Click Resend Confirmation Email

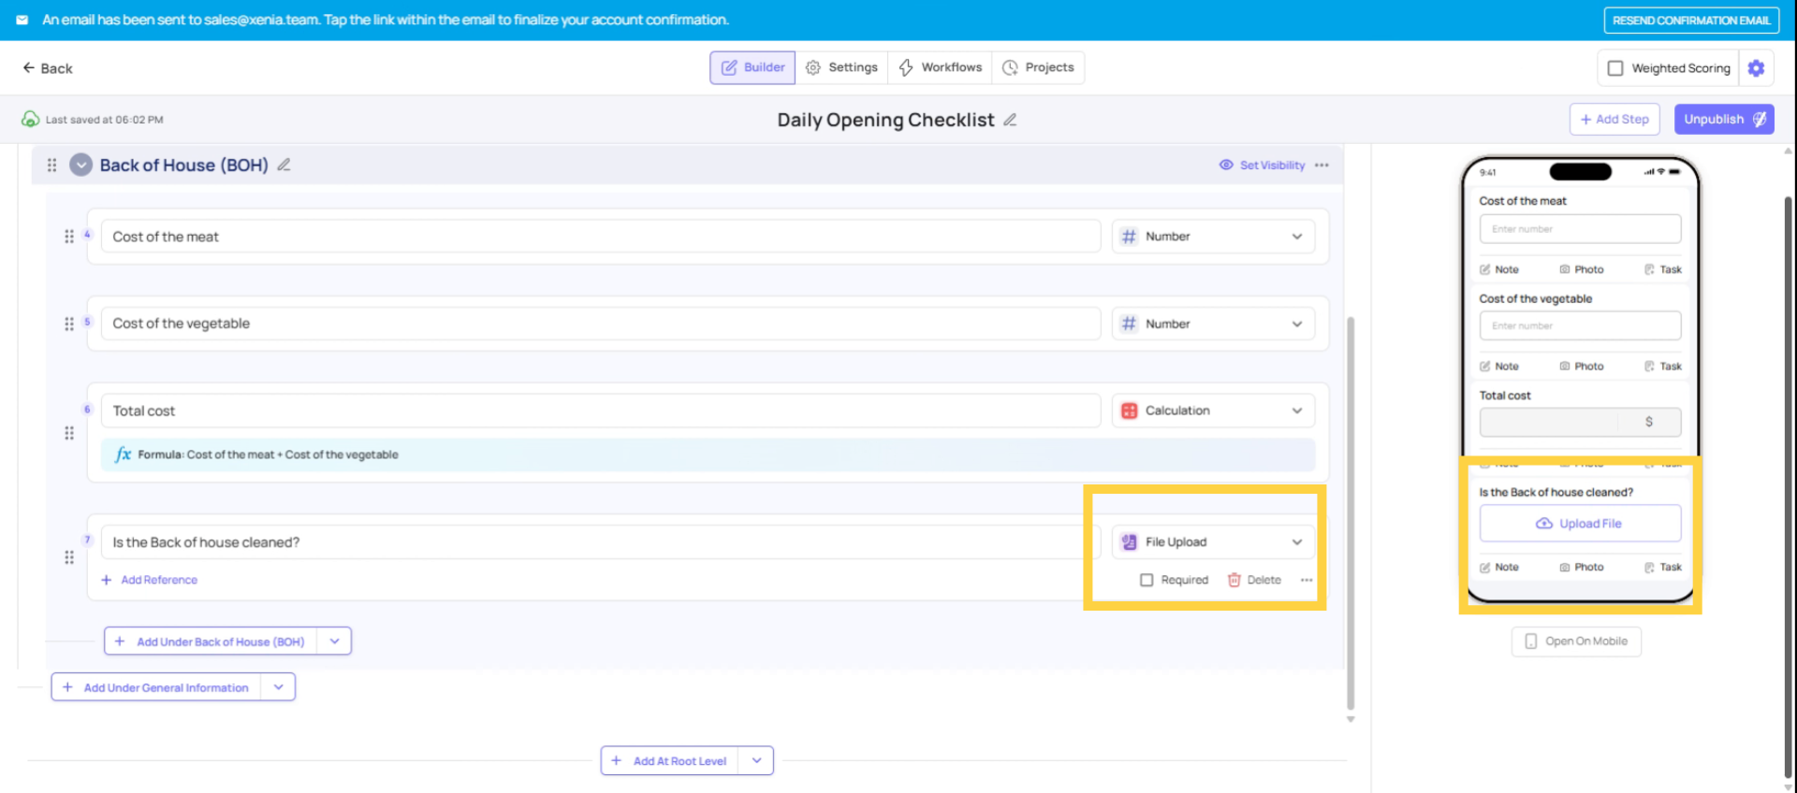[1690, 20]
